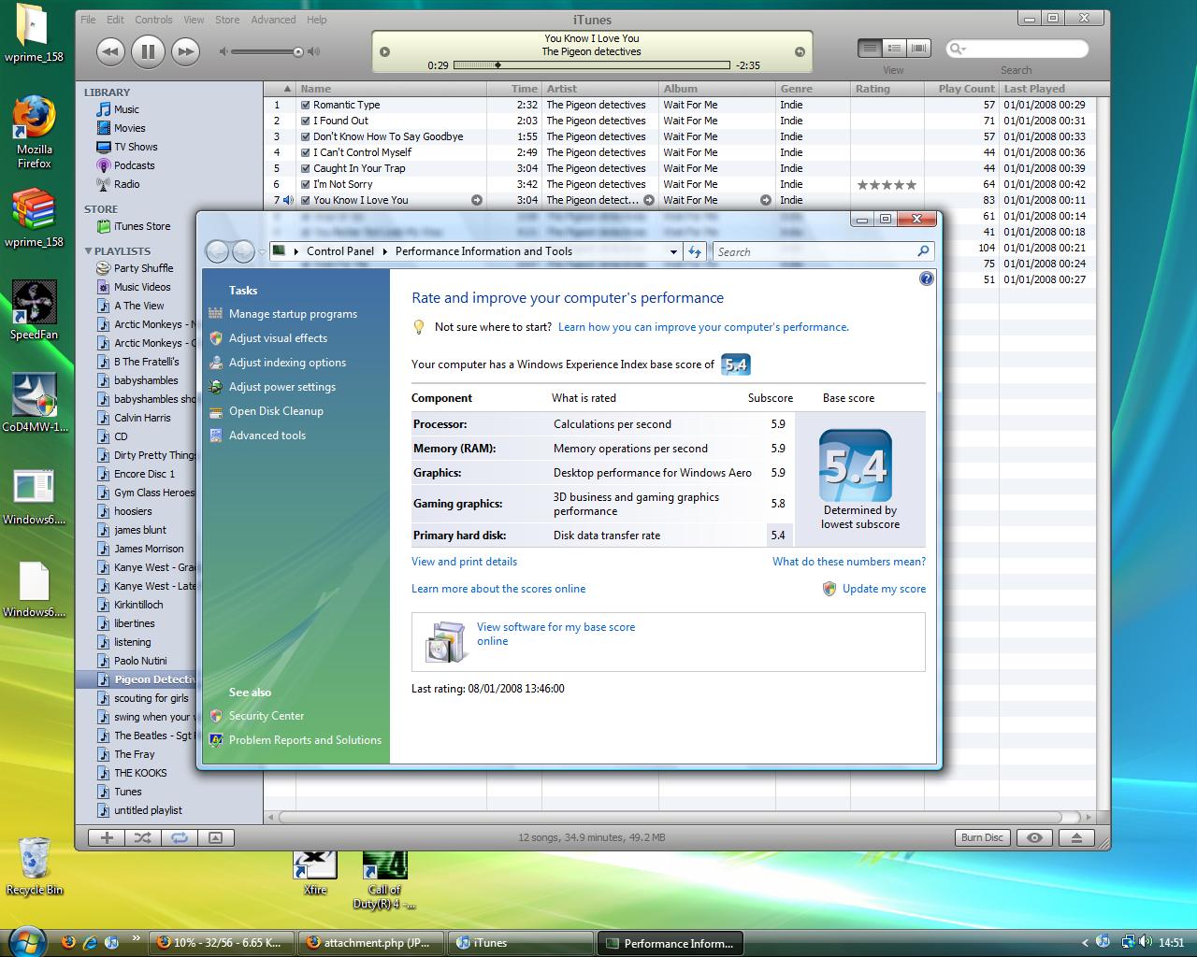Screen dimensions: 1197x957
Task: Show hidden Quick Launch icons chevron
Action: click(137, 937)
